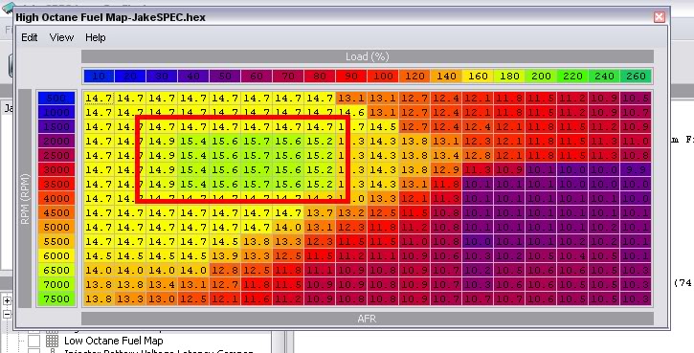Screen dimensions: 694x353
Task: Select the 2000 RPM axis cell
Action: [56, 142]
